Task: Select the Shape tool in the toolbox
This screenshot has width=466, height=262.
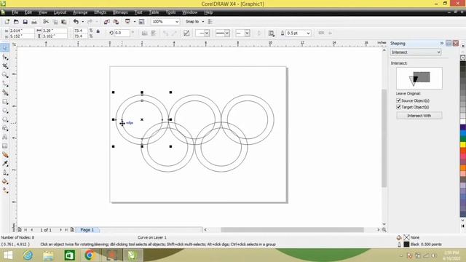Action: 5,57
